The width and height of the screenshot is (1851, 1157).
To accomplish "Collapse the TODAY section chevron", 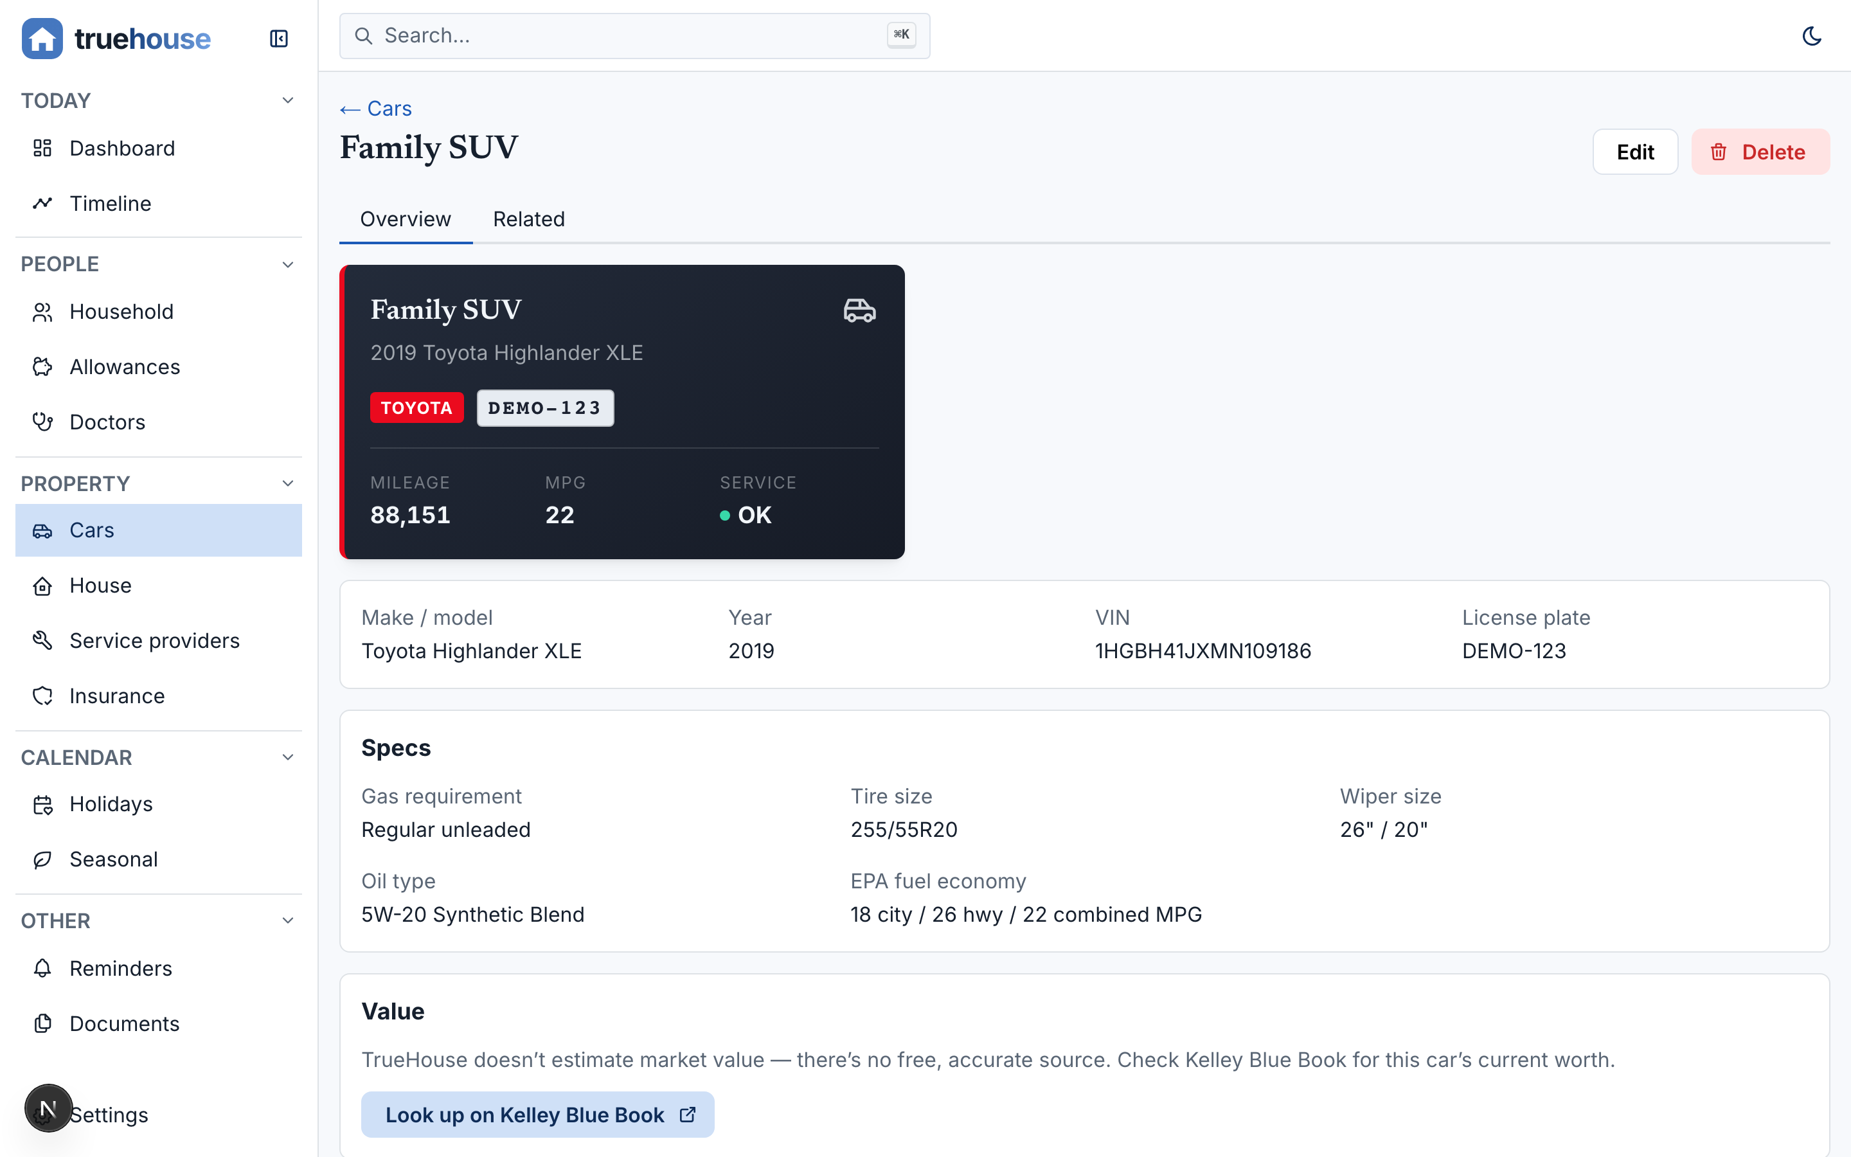I will click(x=287, y=100).
